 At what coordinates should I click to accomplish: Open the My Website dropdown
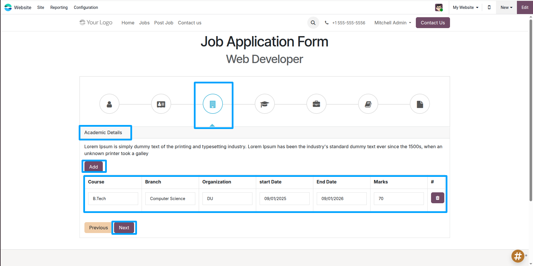click(x=465, y=7)
